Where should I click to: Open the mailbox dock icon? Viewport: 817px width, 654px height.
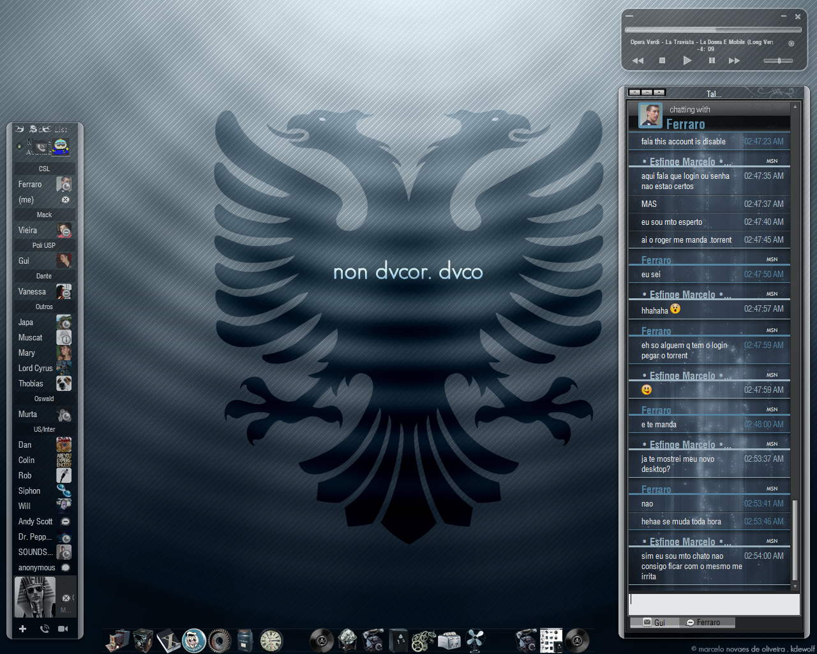[245, 640]
